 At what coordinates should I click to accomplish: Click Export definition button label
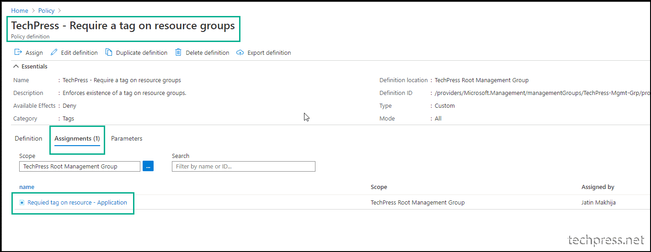pyautogui.click(x=269, y=53)
